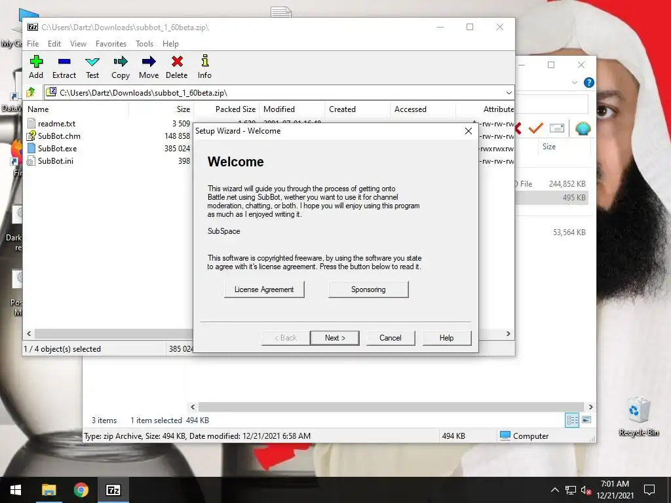This screenshot has height=503, width=671.
Task: Open Google Chrome from the taskbar
Action: point(81,490)
